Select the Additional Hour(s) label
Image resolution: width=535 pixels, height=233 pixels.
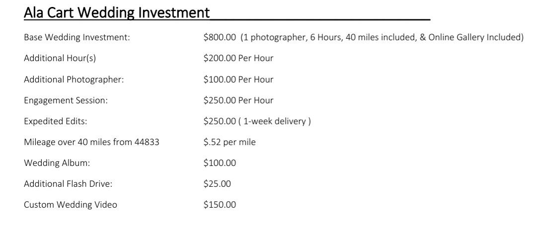(x=60, y=58)
